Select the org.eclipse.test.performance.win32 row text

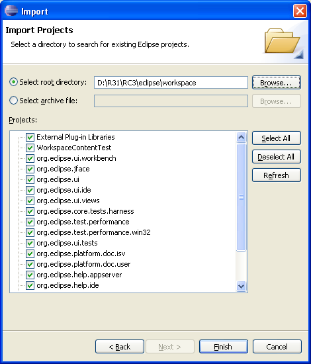[x=93, y=232]
